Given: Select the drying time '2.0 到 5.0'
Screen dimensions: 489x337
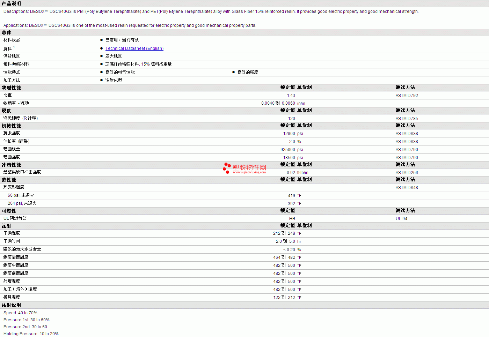Looking at the screenshot, I should click(286, 241).
